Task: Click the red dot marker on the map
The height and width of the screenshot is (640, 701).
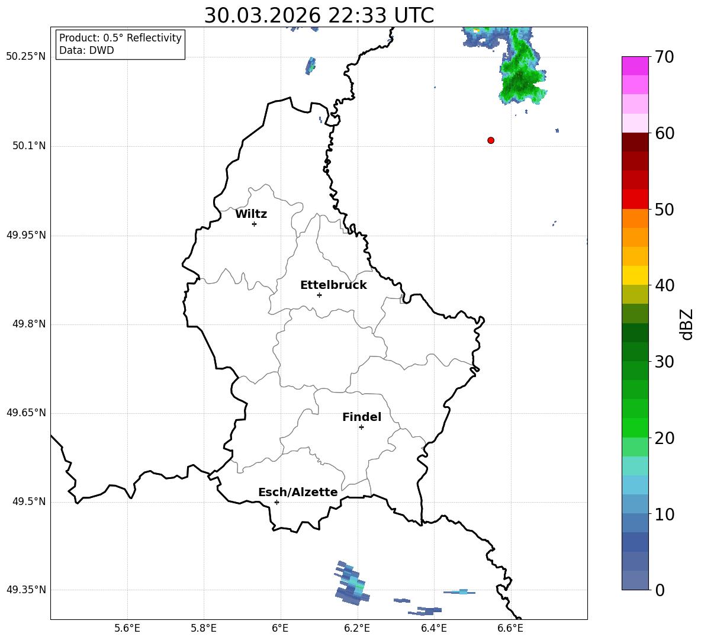Action: point(491,140)
